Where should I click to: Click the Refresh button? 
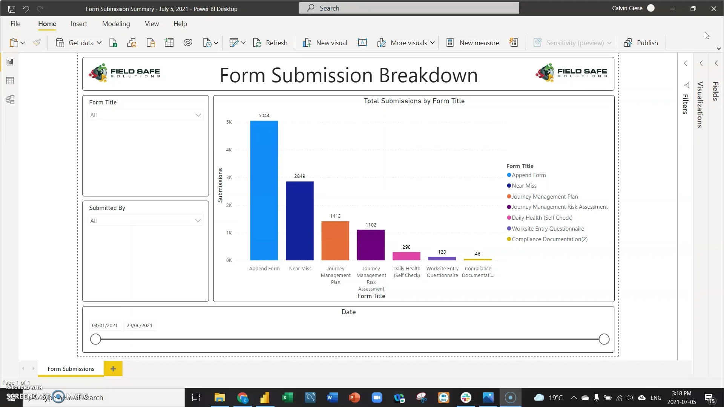point(270,43)
